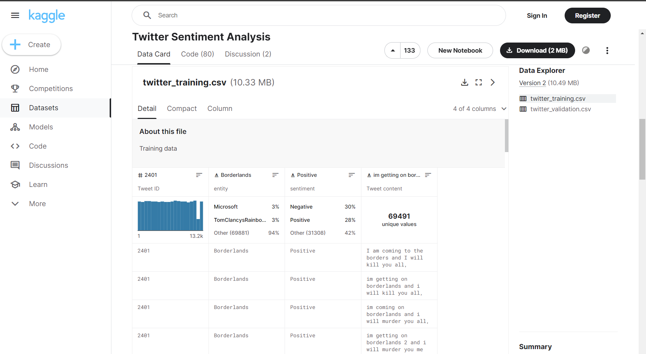The width and height of the screenshot is (646, 354).
Task: Select the Detail view tab
Action: pyautogui.click(x=147, y=108)
